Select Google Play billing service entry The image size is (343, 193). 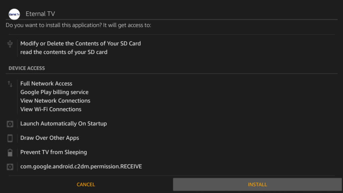tap(55, 92)
